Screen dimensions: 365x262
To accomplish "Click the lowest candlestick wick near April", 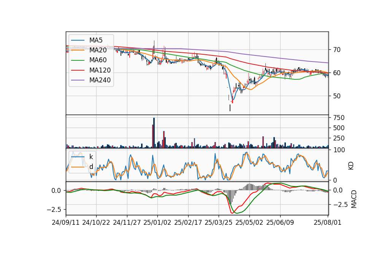I will 230,108.
